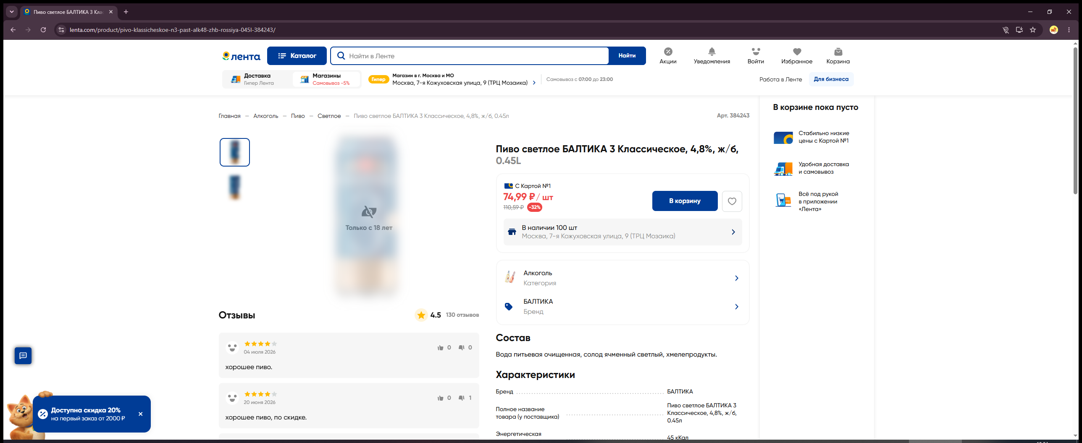This screenshot has width=1082, height=443.
Task: Go to Светлое breadcrumb
Action: click(329, 116)
